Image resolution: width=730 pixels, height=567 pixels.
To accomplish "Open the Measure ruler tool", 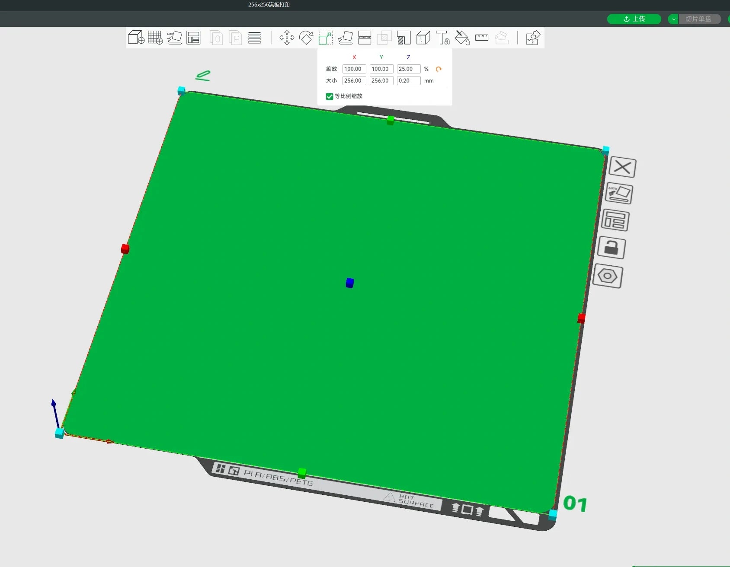I will click(482, 38).
